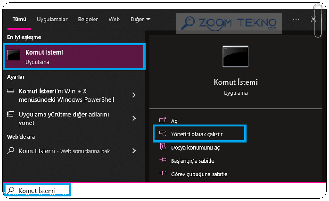The height and width of the screenshot is (201, 329).
Task: Open Uygulama yürütme diğer adlarını yönet
Action: click(x=64, y=119)
